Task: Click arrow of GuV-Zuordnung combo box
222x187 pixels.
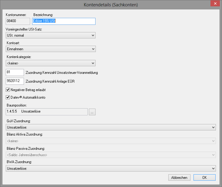Action: tap(213, 127)
